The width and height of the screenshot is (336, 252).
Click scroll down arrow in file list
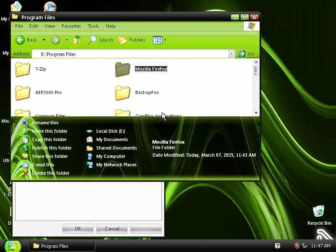point(256,113)
